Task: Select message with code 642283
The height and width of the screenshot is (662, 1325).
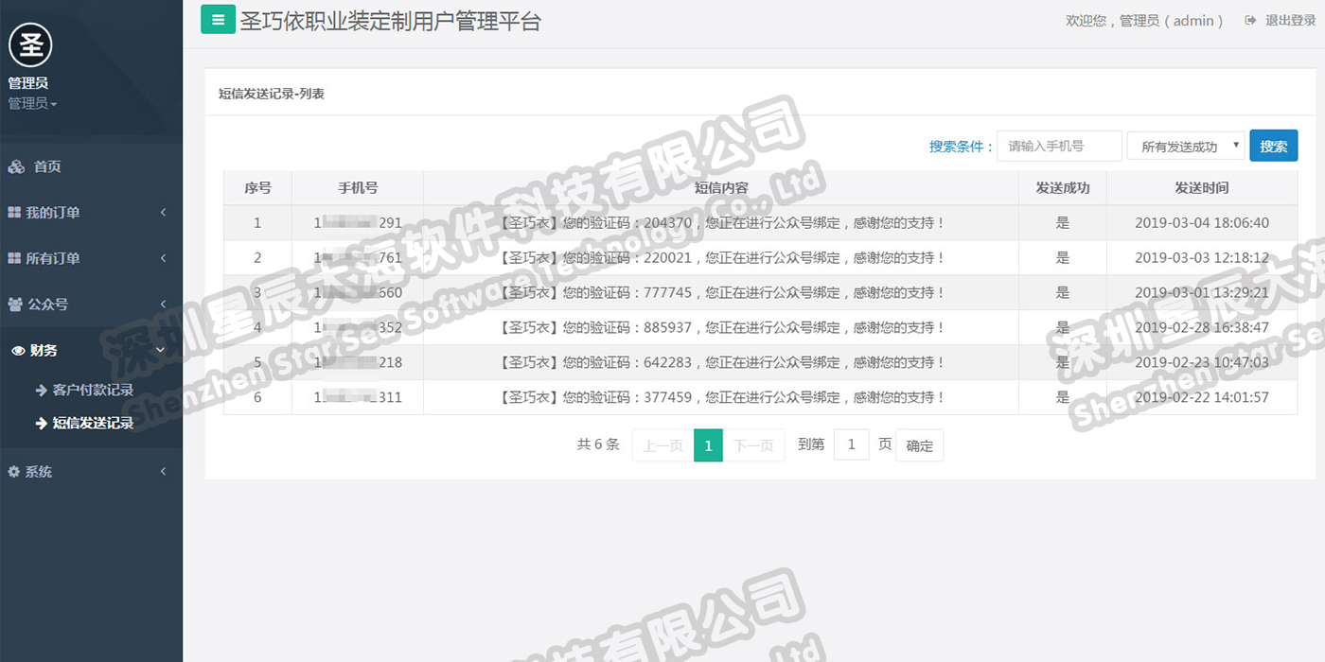Action: click(x=721, y=362)
